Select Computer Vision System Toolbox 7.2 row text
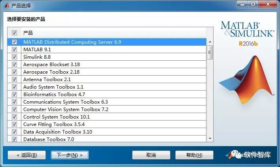Viewport: 280px width, 167px height. click(66, 109)
